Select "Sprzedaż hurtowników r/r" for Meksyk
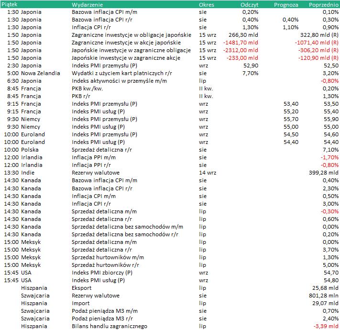The width and height of the screenshot is (340, 330). click(105, 265)
